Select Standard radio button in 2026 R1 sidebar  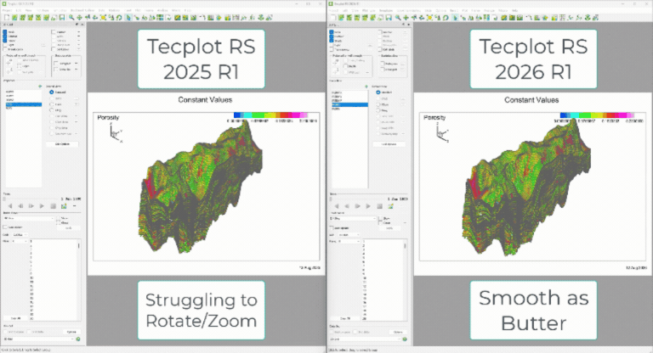click(378, 92)
